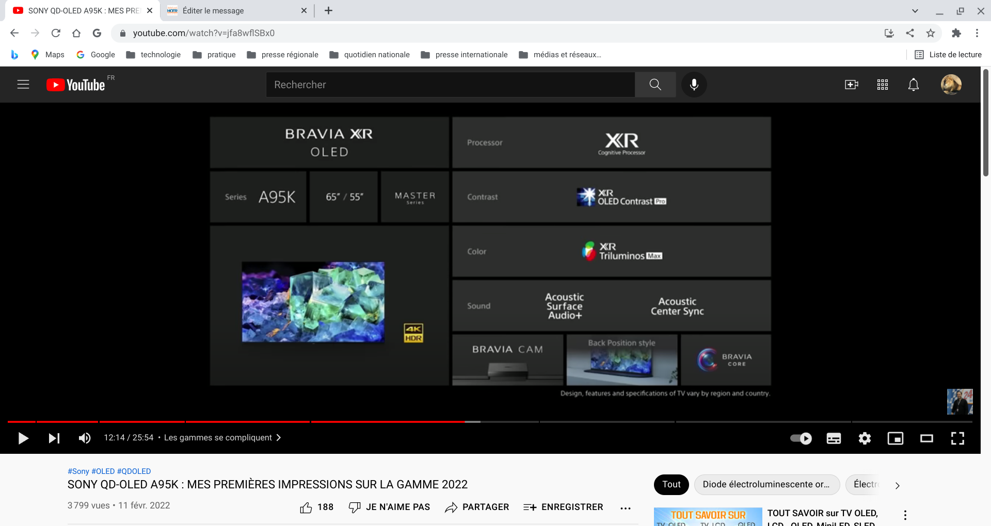Seek on the video progress bar
This screenshot has width=991, height=526.
[x=490, y=422]
